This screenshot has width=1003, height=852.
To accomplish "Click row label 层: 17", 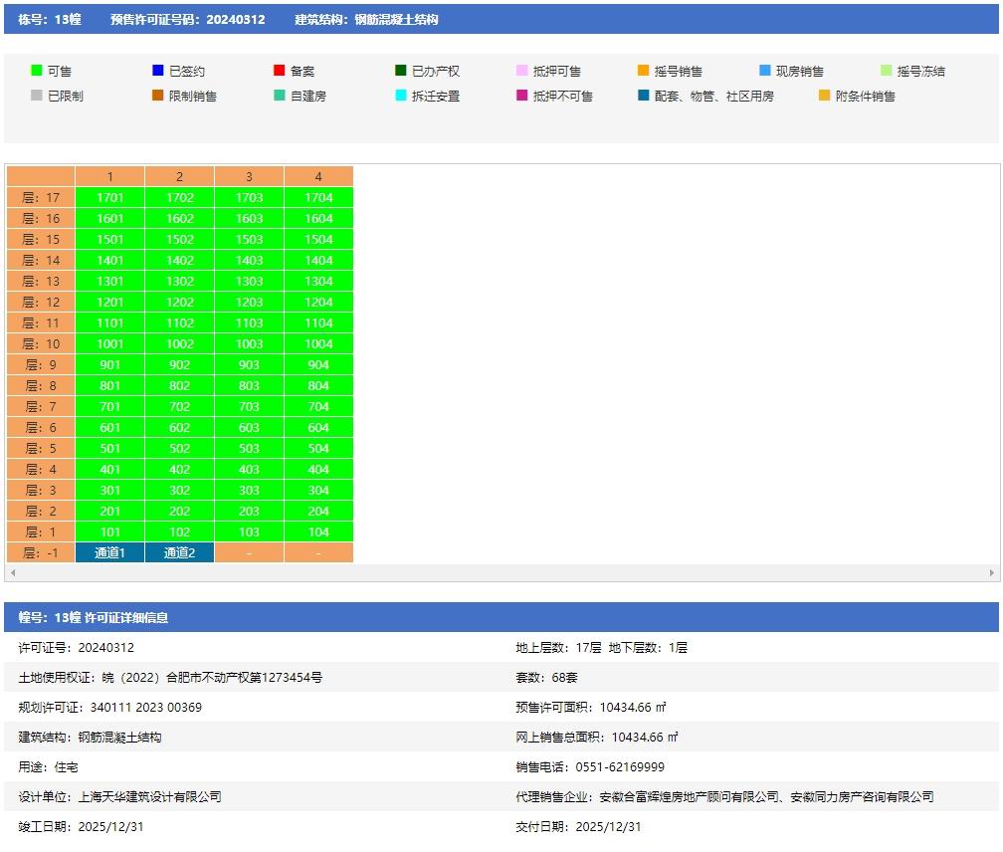I will tap(41, 198).
